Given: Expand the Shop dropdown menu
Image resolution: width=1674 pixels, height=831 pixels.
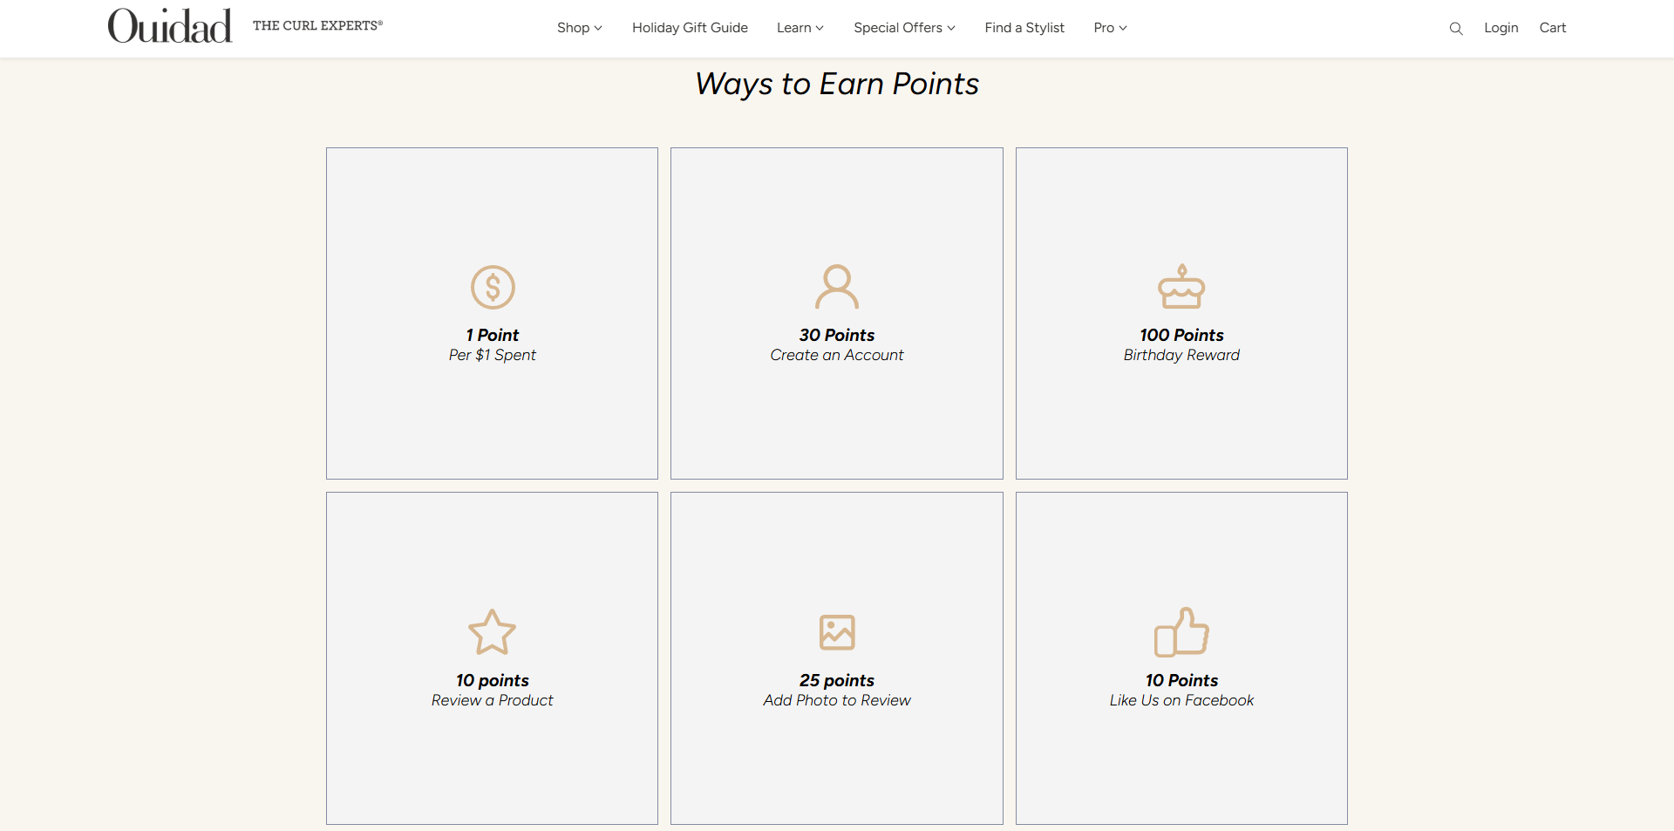Looking at the screenshot, I should coord(579,28).
